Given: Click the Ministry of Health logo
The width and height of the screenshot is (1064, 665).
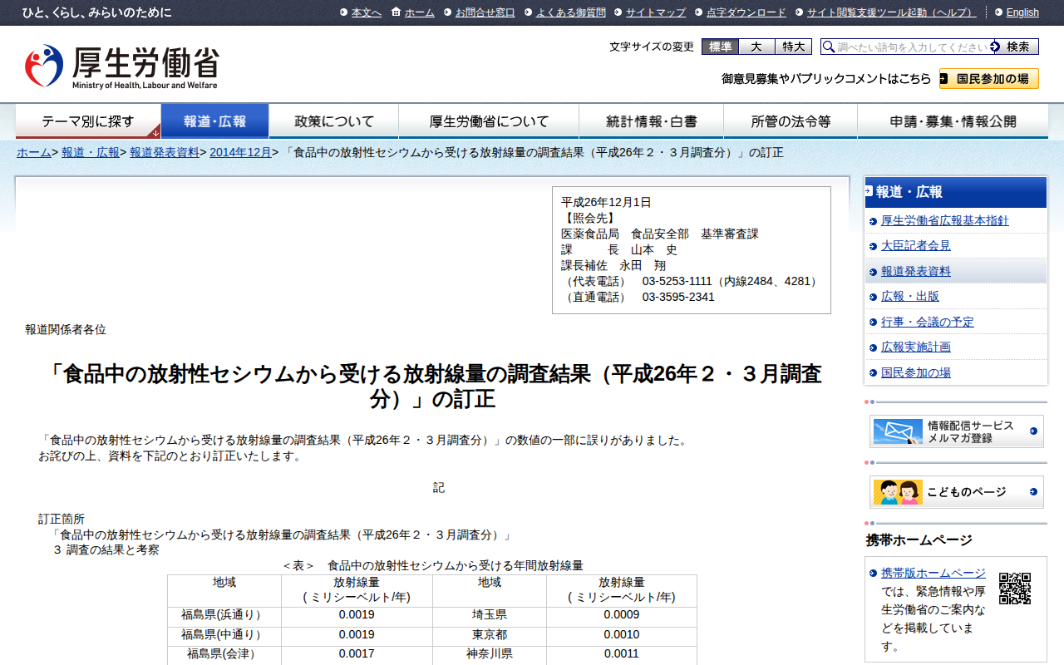Looking at the screenshot, I should tap(121, 66).
